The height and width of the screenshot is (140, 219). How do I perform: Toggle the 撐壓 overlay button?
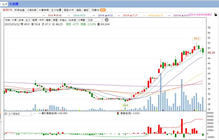coord(55,20)
